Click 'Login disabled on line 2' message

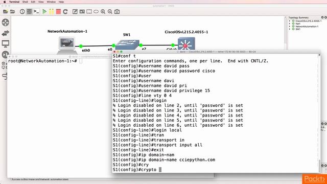click(x=178, y=106)
